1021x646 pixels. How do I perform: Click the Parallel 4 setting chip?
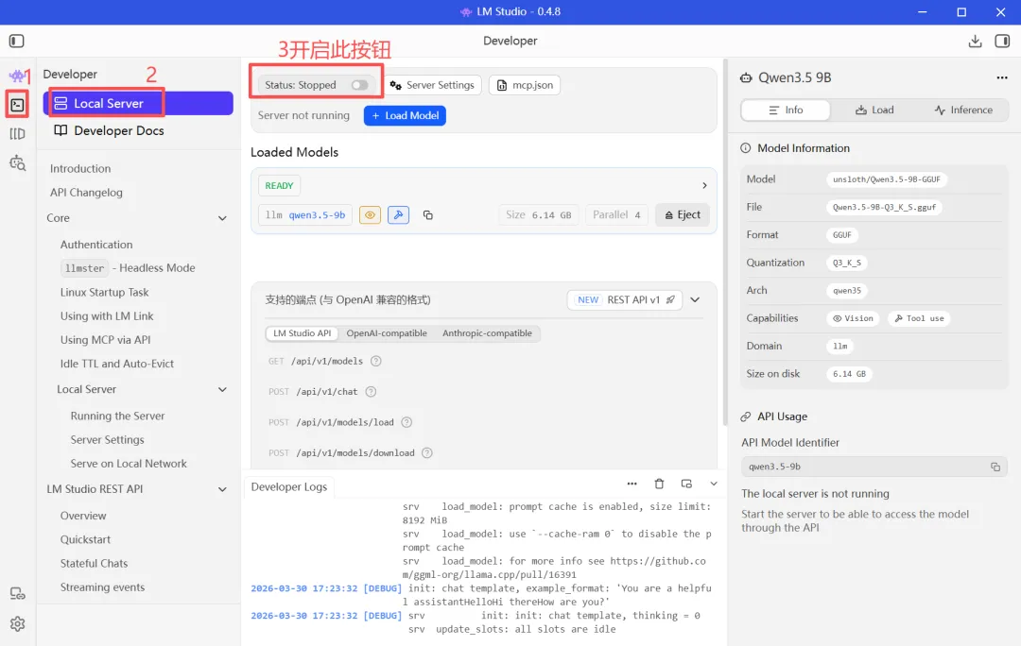[x=616, y=214]
